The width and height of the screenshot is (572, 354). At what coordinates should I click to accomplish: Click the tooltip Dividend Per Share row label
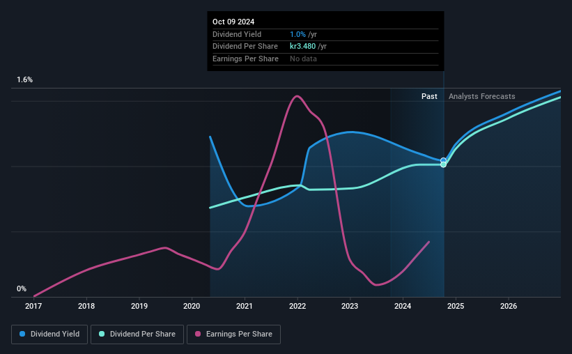coord(245,47)
